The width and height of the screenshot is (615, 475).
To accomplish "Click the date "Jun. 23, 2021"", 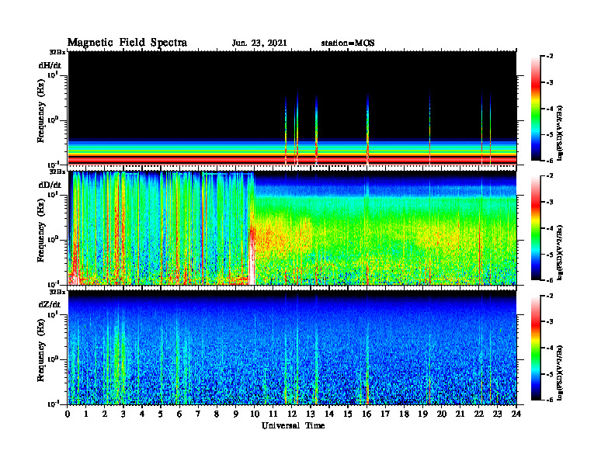I will point(259,43).
